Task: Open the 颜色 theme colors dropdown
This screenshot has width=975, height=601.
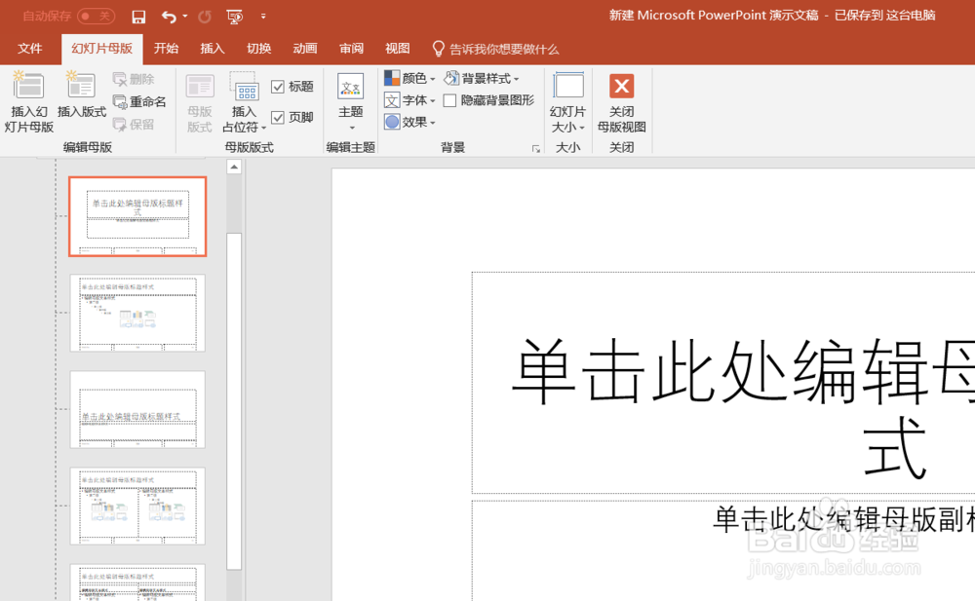Action: 409,78
